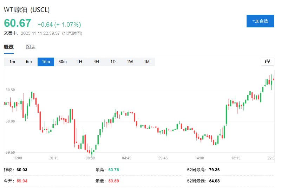Select the 15m timeframe

tap(46, 62)
